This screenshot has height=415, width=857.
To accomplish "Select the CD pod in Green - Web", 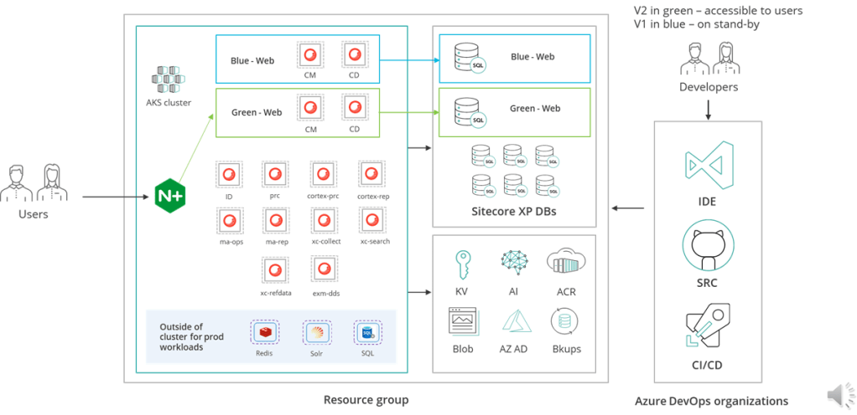I will coord(355,107).
